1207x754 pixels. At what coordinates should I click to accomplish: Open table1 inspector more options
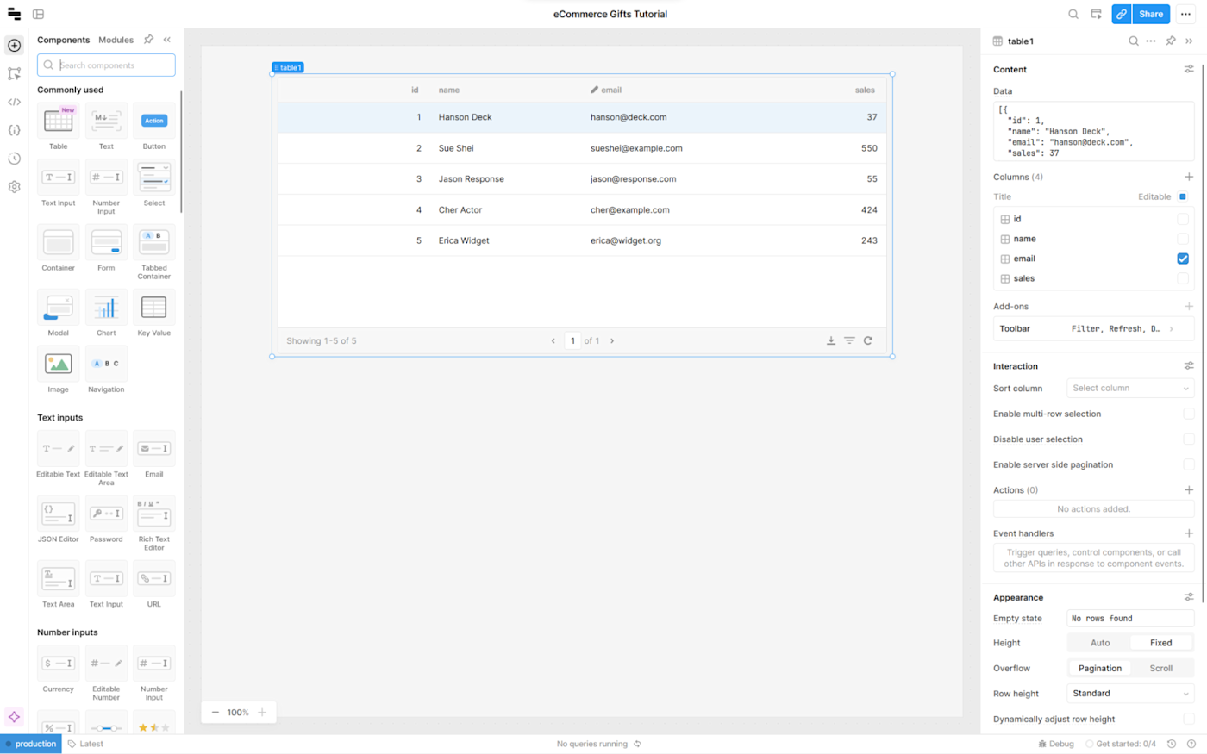coord(1151,41)
